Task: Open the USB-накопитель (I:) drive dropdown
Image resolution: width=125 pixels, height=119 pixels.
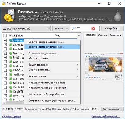Action: 26,29
